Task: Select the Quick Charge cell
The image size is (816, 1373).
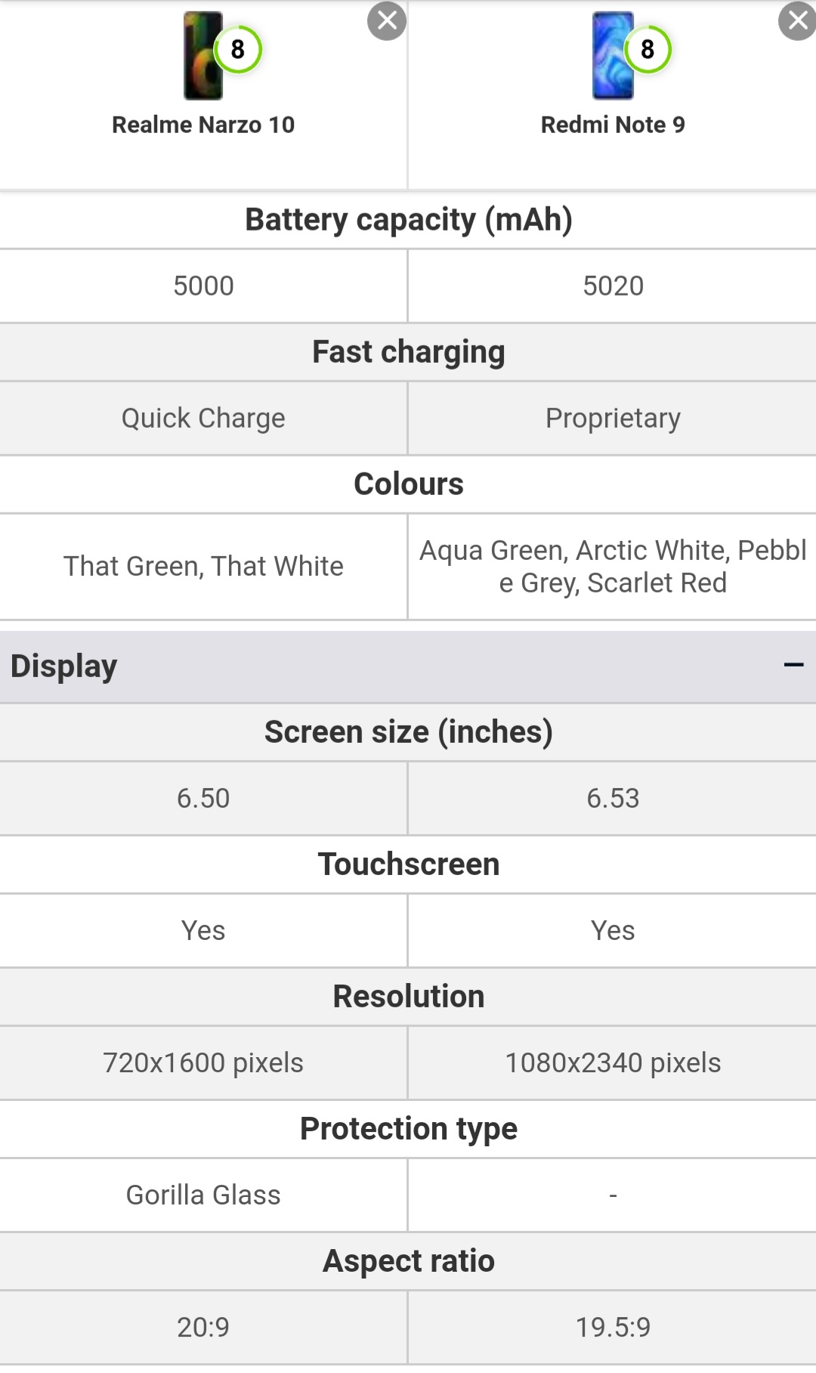Action: tap(203, 418)
